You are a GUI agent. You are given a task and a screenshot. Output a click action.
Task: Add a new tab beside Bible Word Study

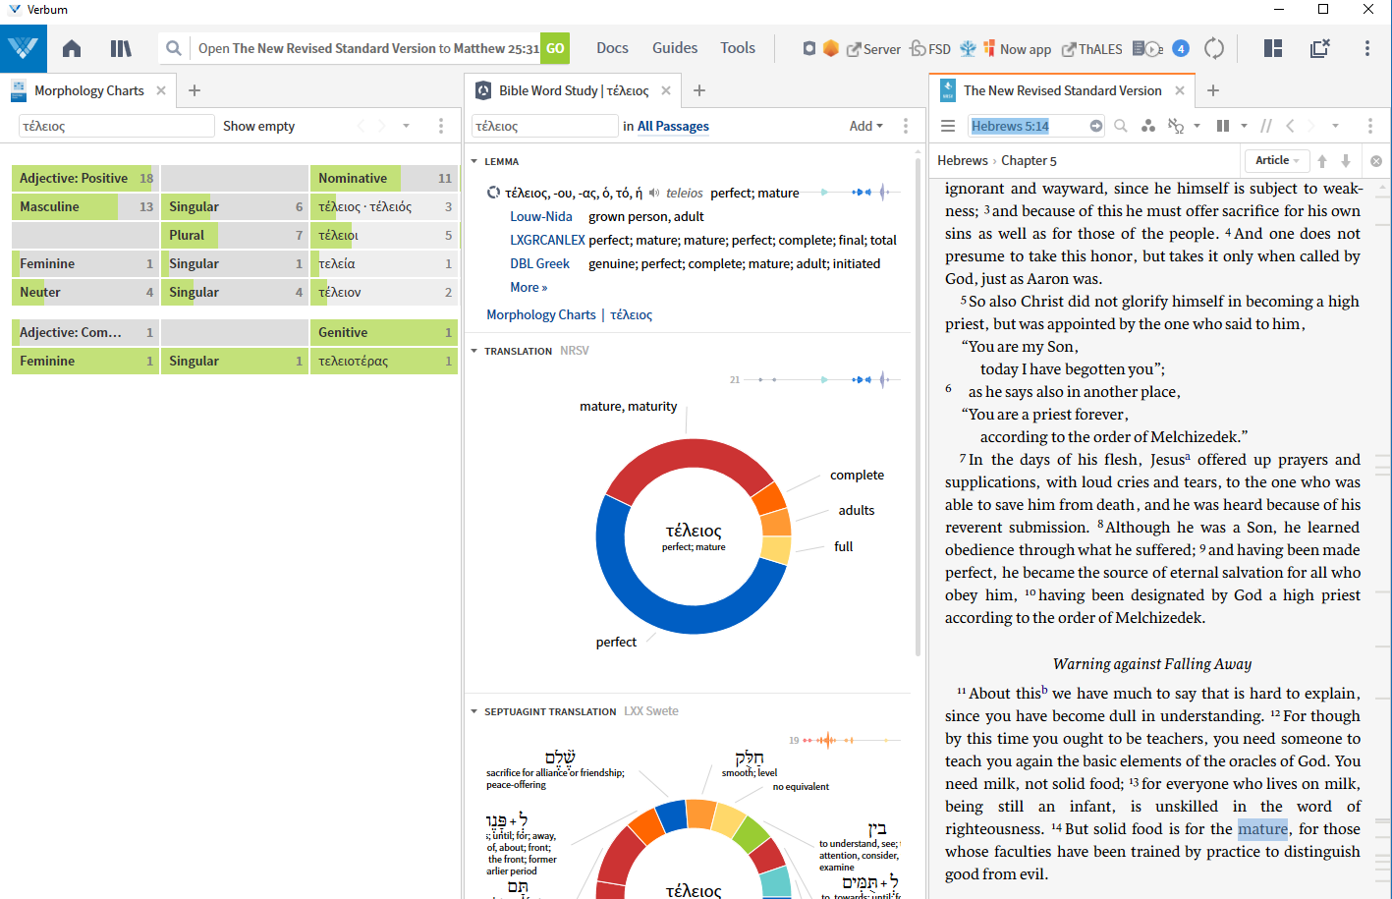pos(699,90)
